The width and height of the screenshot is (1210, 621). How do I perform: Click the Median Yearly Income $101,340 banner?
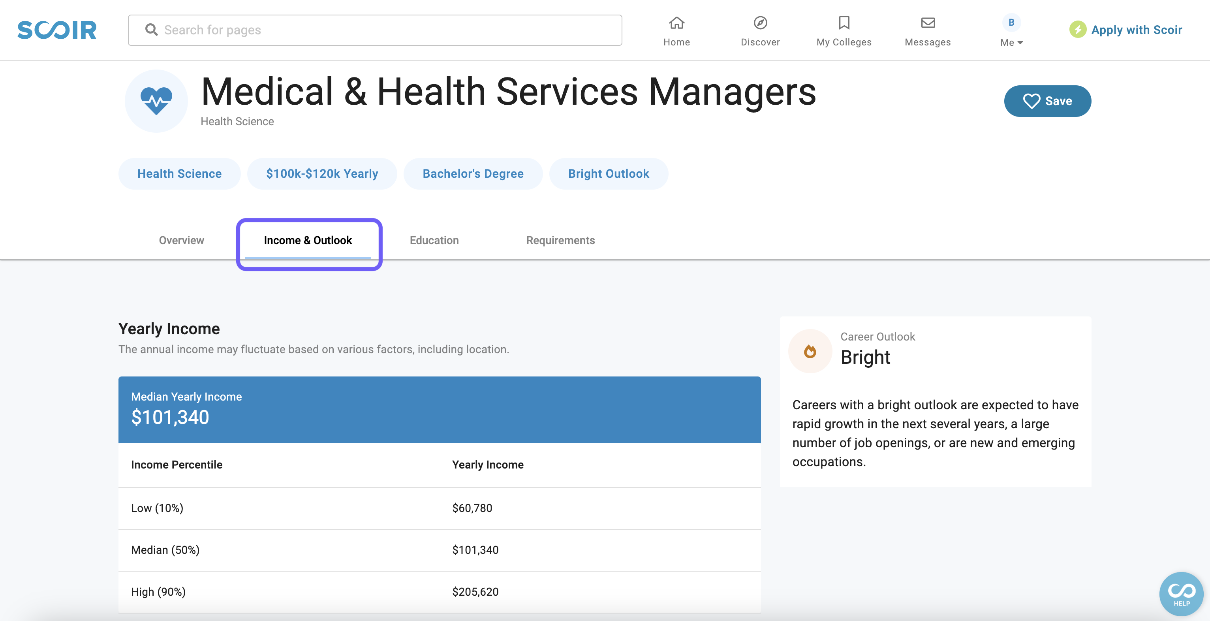pyautogui.click(x=439, y=409)
